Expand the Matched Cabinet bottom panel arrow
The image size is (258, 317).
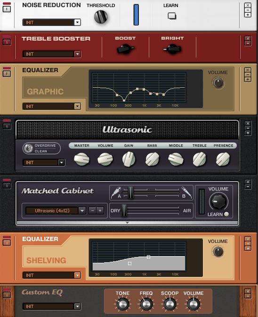coord(127,223)
